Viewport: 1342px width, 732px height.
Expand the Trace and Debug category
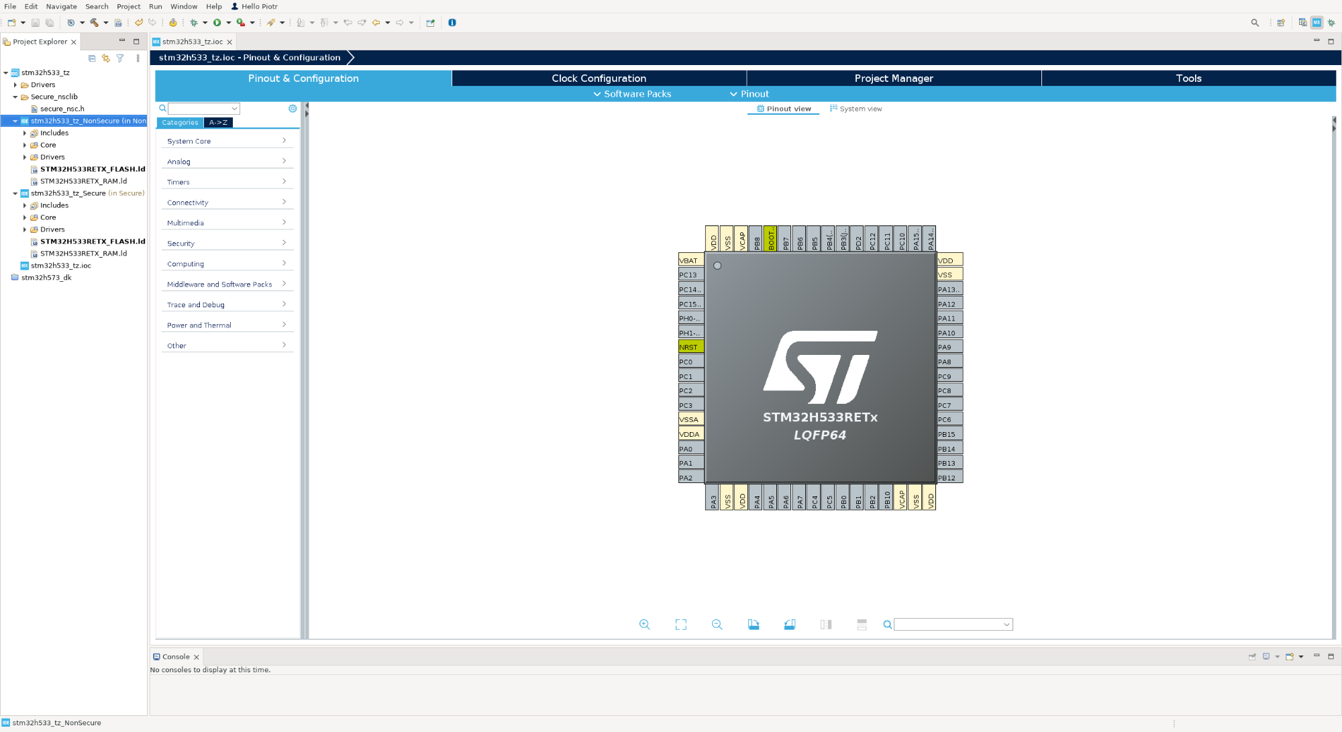pos(227,305)
